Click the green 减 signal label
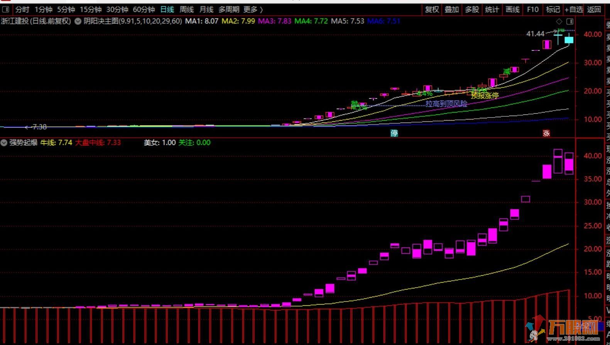The height and width of the screenshot is (345, 610). point(507,72)
